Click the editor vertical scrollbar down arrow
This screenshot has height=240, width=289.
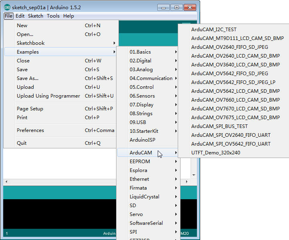coord(194,175)
